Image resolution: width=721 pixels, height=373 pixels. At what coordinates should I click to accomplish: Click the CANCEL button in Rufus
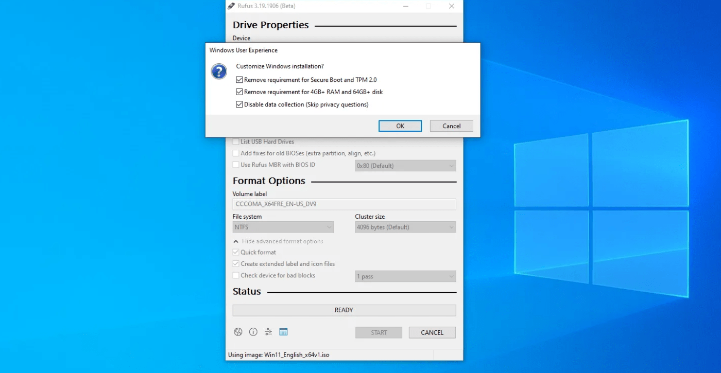432,332
